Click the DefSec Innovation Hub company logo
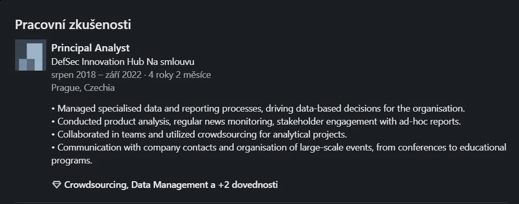Screen dimensions: 519x204 30,55
